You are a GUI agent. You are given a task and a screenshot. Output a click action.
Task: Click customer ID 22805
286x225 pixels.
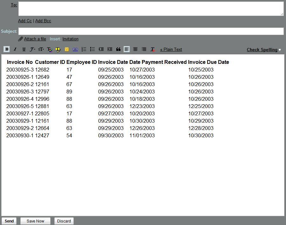pos(42,113)
